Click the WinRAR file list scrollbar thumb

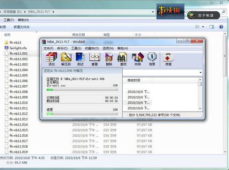tap(200, 84)
